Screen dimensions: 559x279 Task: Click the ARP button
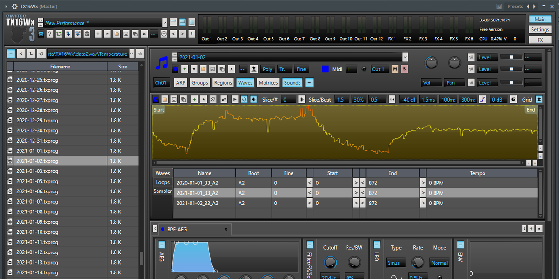(180, 82)
